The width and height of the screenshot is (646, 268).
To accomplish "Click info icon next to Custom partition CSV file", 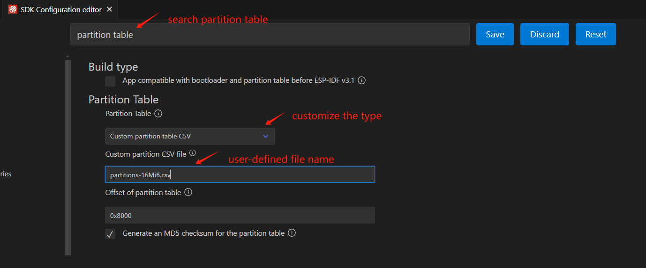I will coord(192,153).
